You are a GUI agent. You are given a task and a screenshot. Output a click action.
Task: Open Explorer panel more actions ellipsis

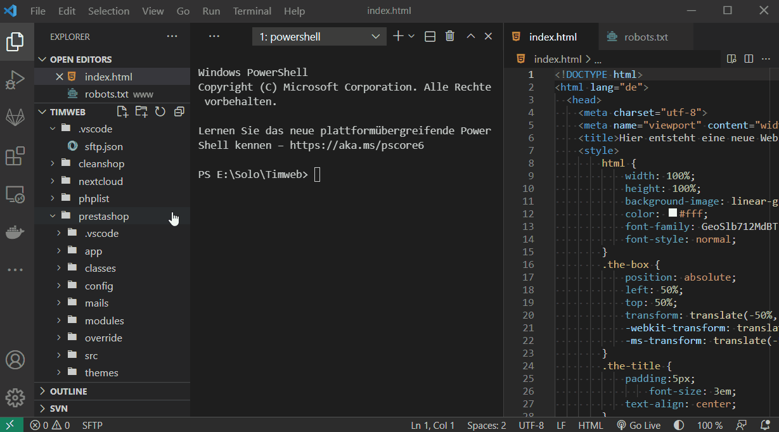tap(172, 37)
